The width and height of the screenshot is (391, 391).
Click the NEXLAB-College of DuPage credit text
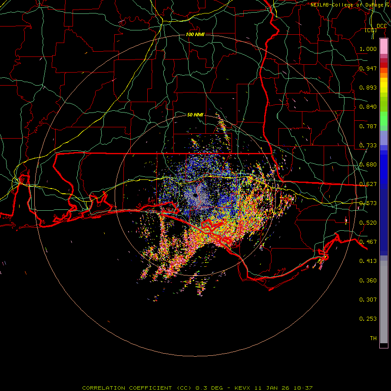tap(351, 5)
